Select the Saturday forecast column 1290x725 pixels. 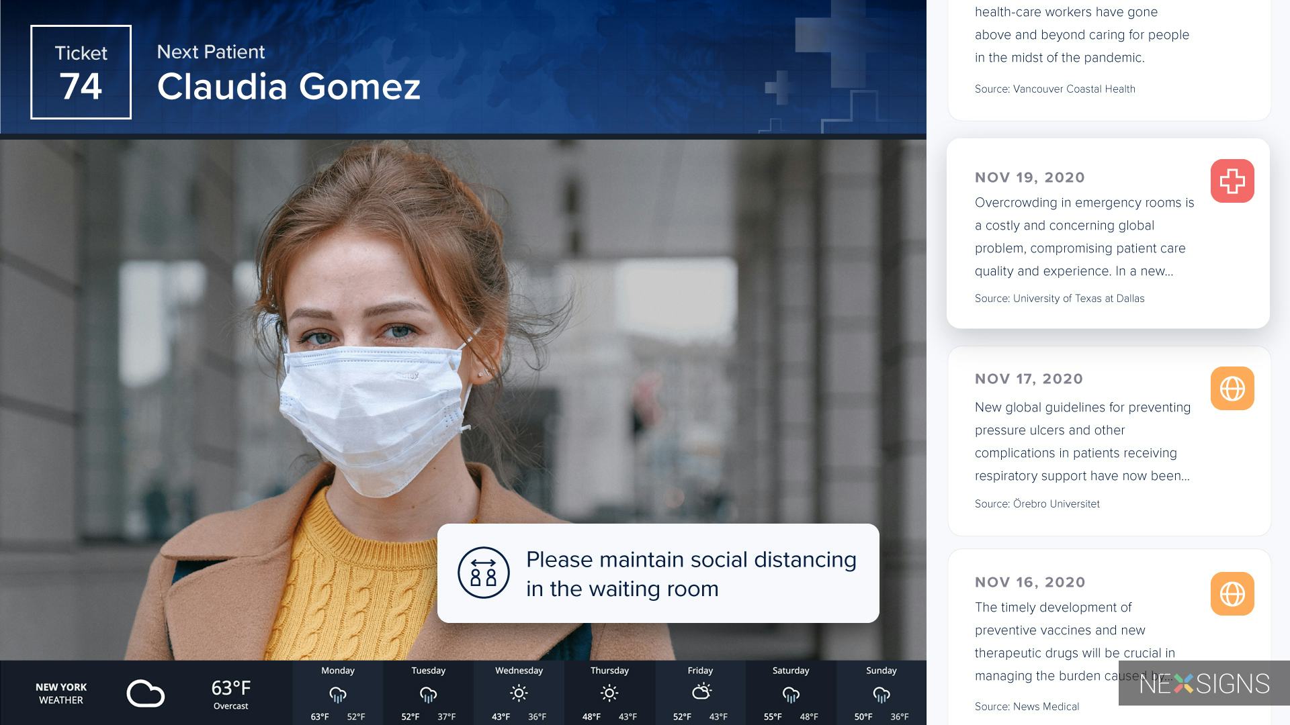(790, 693)
